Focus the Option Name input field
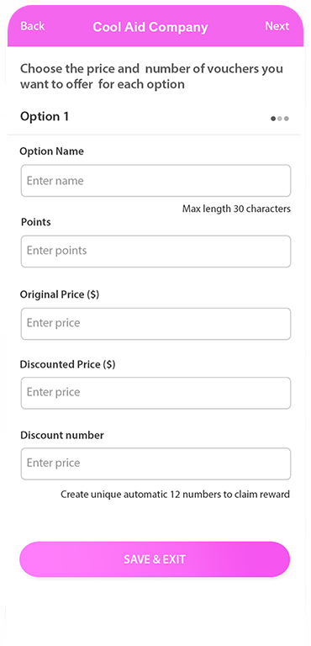The image size is (311, 646). pyautogui.click(x=155, y=181)
